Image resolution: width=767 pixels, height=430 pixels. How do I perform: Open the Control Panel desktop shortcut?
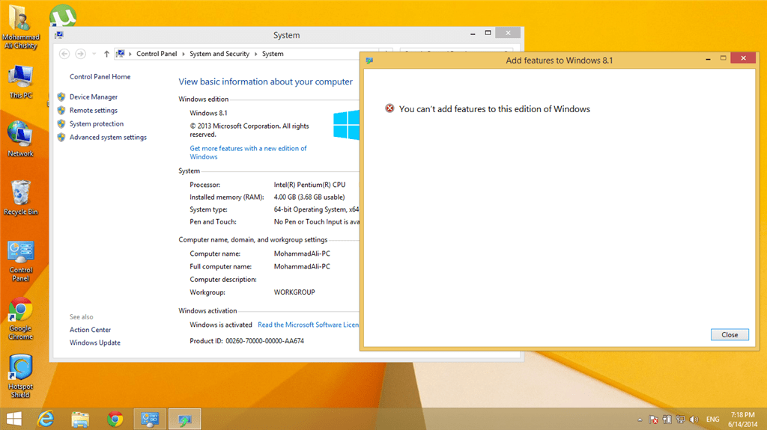tap(20, 262)
